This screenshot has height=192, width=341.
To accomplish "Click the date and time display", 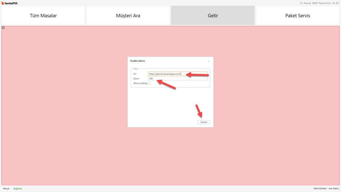I will click(x=319, y=3).
